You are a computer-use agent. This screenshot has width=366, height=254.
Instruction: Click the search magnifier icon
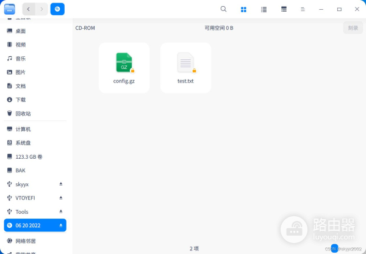tap(223, 9)
